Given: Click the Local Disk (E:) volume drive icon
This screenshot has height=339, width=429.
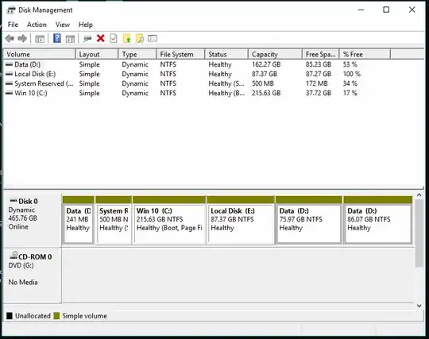Looking at the screenshot, I should [9, 74].
